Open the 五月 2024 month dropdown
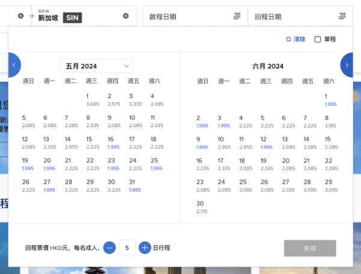The image size is (361, 274). tap(96, 66)
